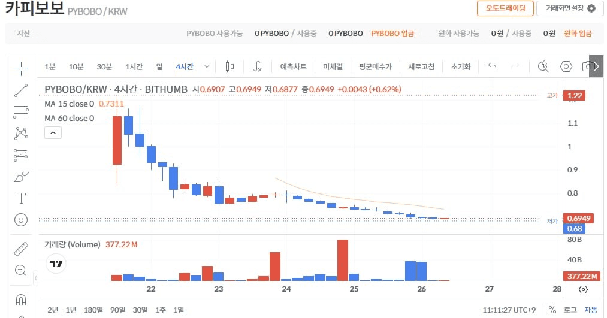
Task: Toggle magnet mode icon
Action: 21,299
